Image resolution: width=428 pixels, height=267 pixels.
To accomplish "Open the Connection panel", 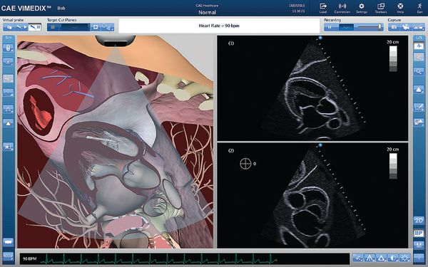I will [x=342, y=8].
